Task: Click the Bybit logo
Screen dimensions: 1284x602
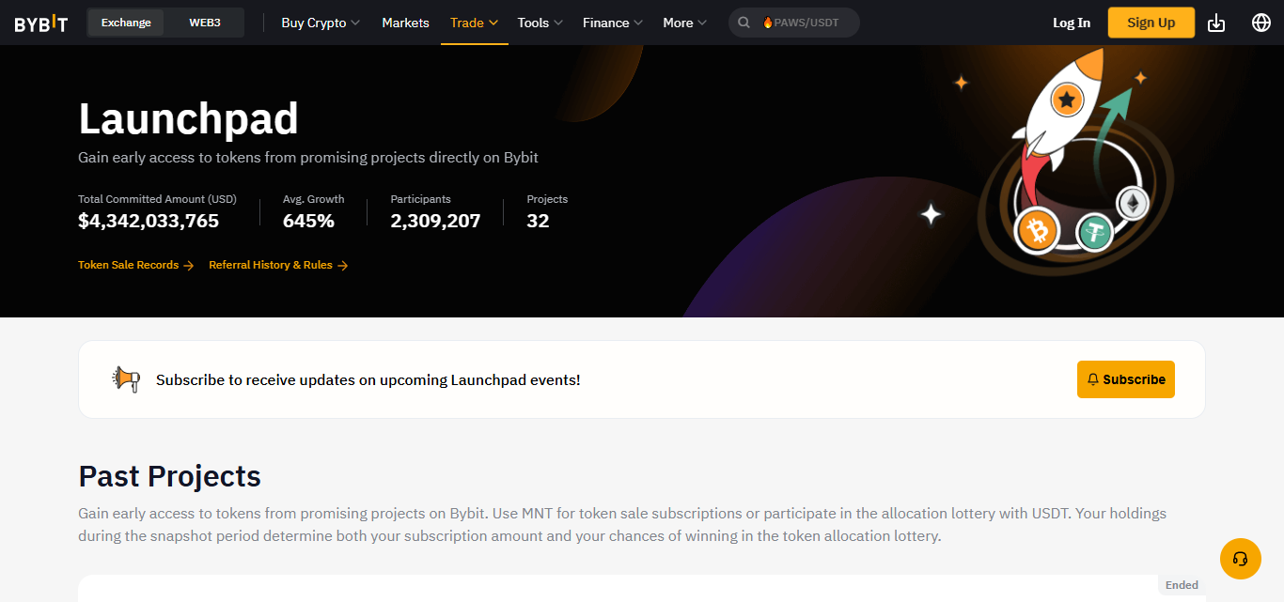Action: click(40, 23)
